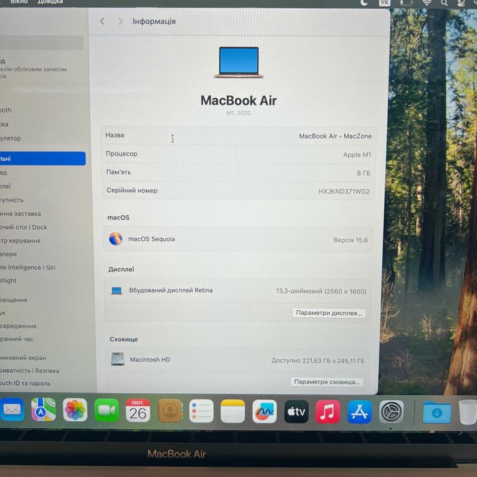Click the 13,3-дюймовий (2560 × 1600) text

point(321,291)
